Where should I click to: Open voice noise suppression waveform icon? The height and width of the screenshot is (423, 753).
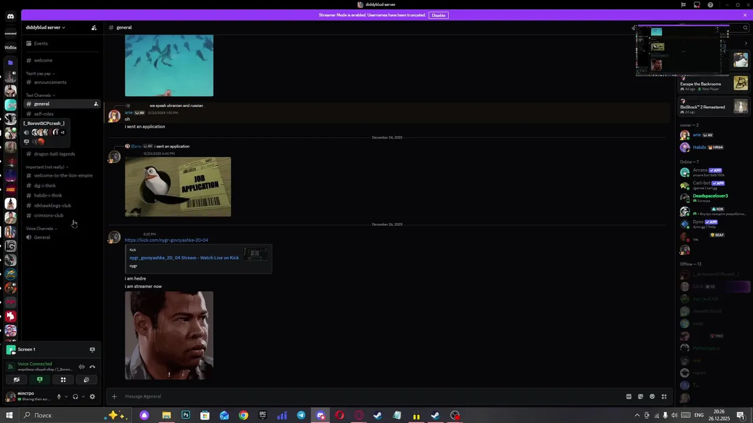(82, 367)
